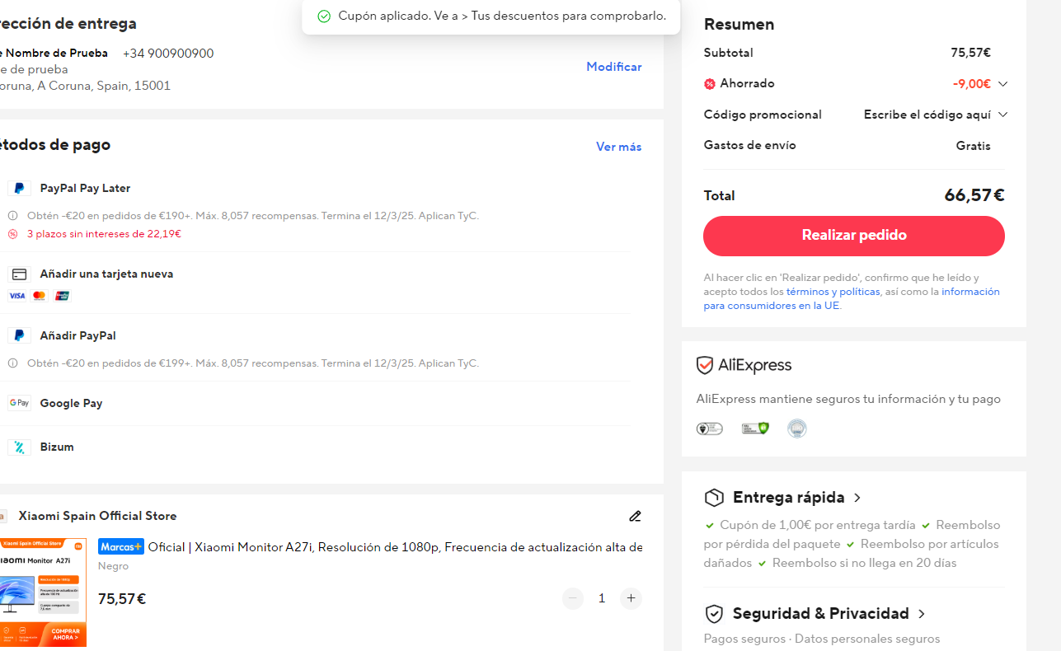Viewport: 1061px width, 651px height.
Task: Open the Xiaomi Monitor A27i product title
Action: 395,547
